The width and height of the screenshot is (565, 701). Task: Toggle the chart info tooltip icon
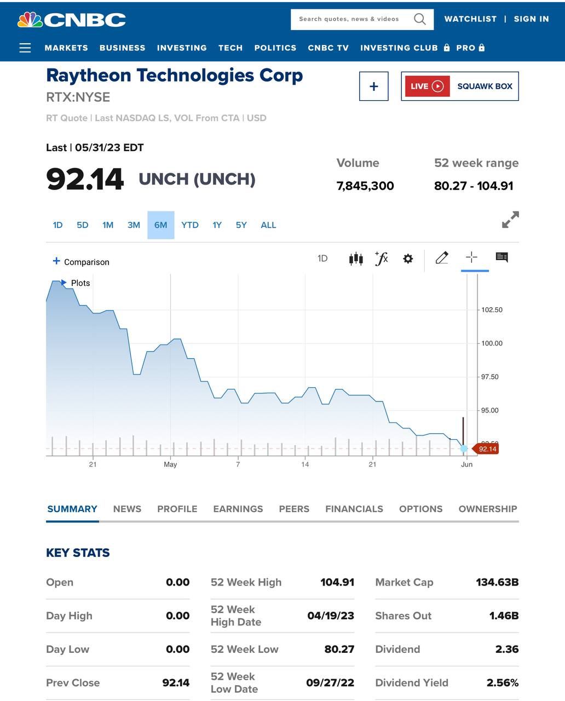(x=502, y=257)
